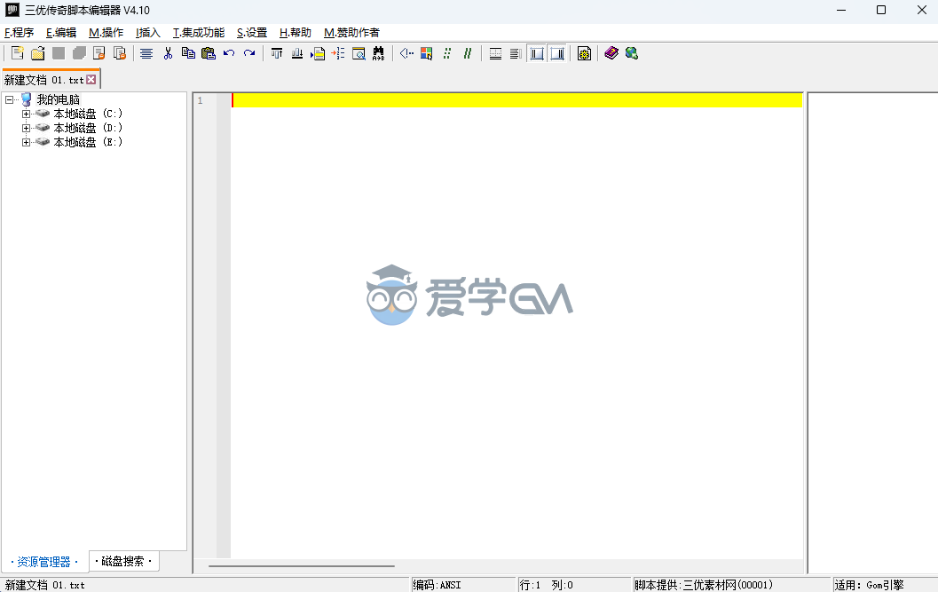Undo the last action

[229, 53]
